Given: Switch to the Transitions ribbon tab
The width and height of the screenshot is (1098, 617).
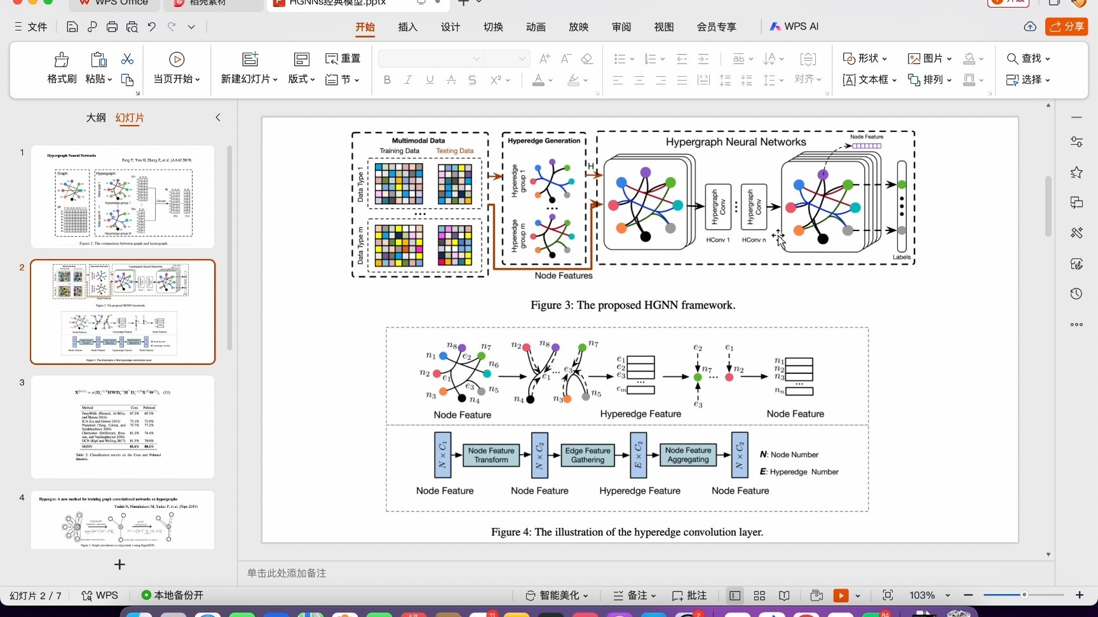Looking at the screenshot, I should coord(493,27).
